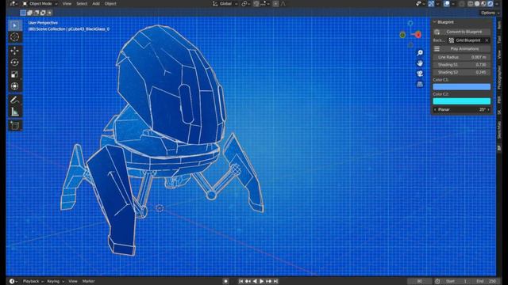Select the 3D Cursor tool
This screenshot has width=508, height=285.
pyautogui.click(x=14, y=37)
